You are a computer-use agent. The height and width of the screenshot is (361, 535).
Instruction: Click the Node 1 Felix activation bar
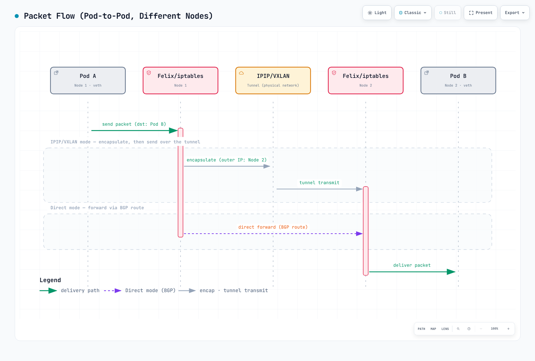181,183
